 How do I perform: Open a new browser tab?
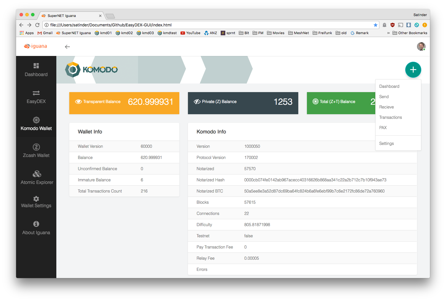(110, 16)
